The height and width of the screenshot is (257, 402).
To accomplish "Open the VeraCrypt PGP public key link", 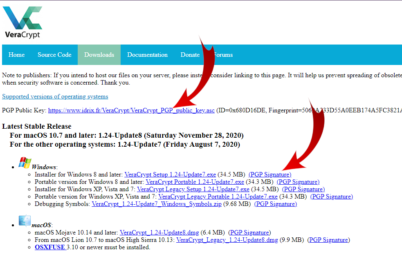I will click(131, 110).
